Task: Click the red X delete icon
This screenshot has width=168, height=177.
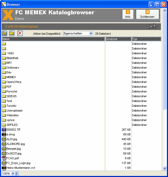Action: pyautogui.click(x=20, y=33)
